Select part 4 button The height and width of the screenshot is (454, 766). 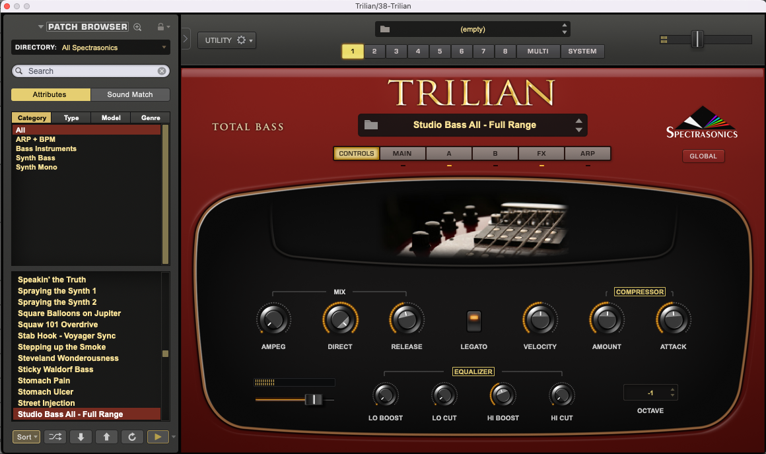(418, 51)
